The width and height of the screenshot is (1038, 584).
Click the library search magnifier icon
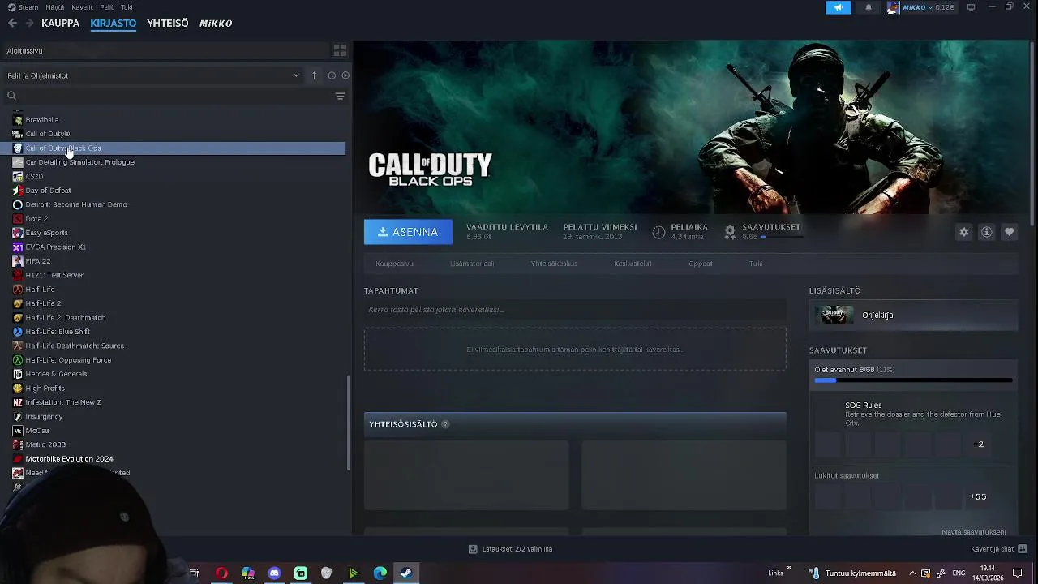[12, 96]
